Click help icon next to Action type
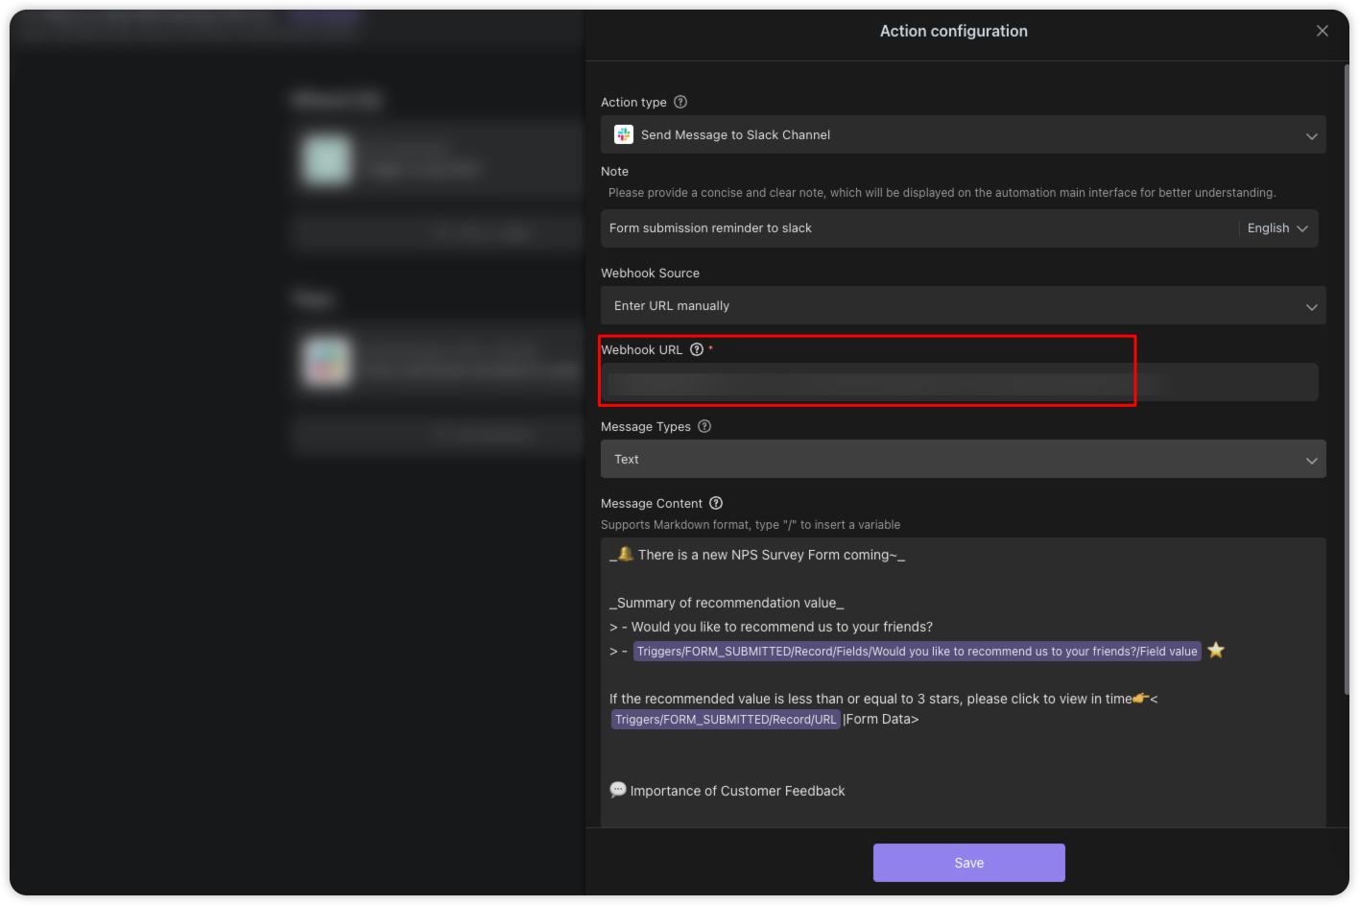This screenshot has height=905, width=1359. tap(680, 102)
